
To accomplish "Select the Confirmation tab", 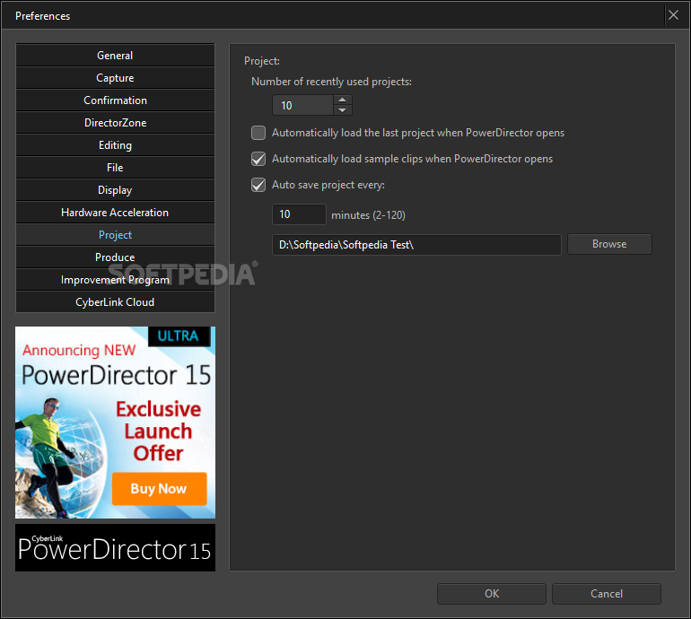I will (115, 100).
